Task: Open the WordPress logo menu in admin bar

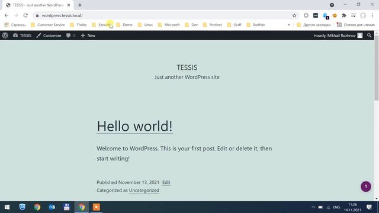Action: point(5,35)
